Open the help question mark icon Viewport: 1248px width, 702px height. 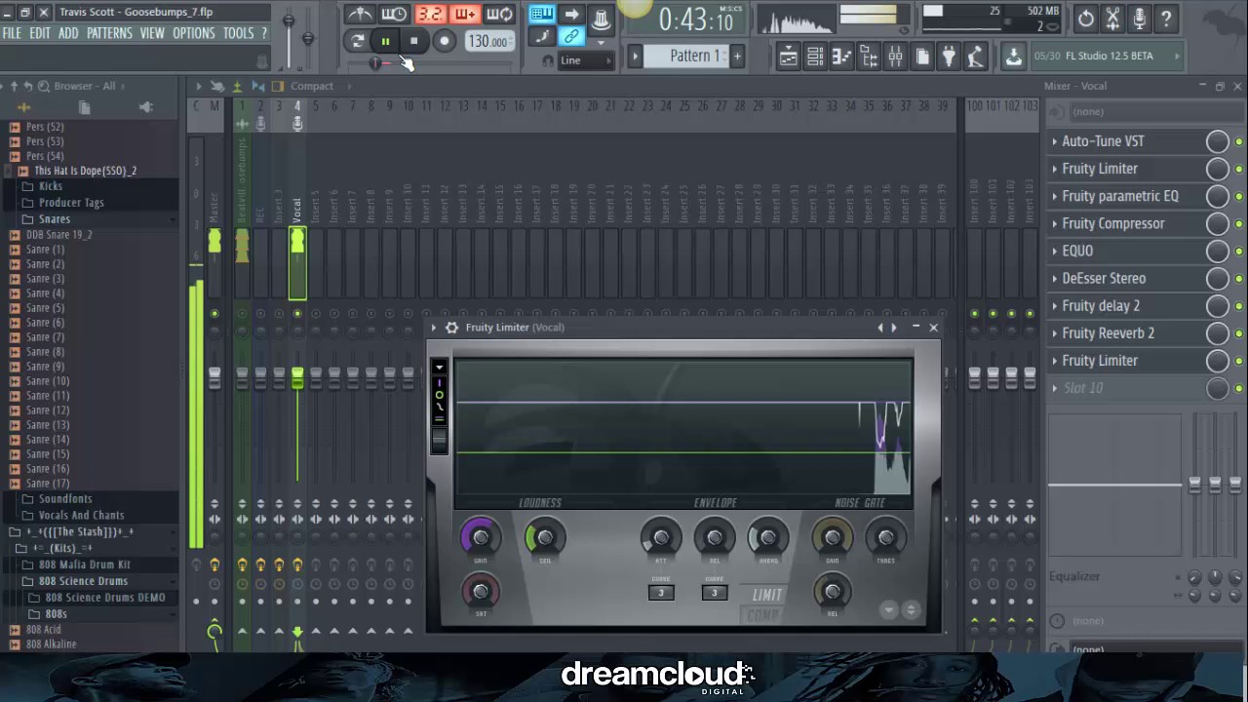pyautogui.click(x=1166, y=19)
